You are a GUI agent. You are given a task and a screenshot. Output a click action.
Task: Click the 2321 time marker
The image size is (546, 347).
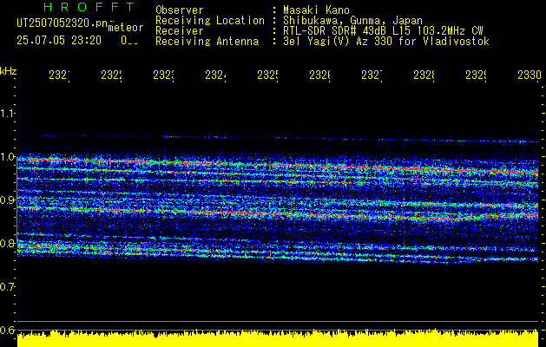[x=59, y=75]
